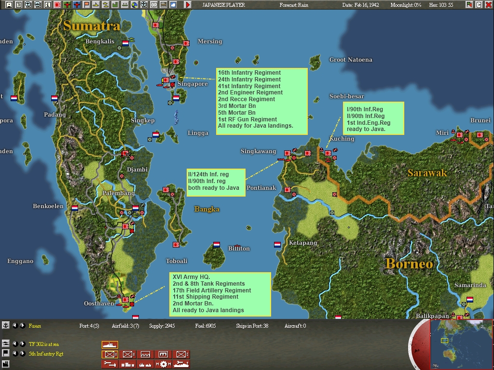Click the OP button in toolbar
Image resolution: width=494 pixels, height=370 pixels.
154,4
